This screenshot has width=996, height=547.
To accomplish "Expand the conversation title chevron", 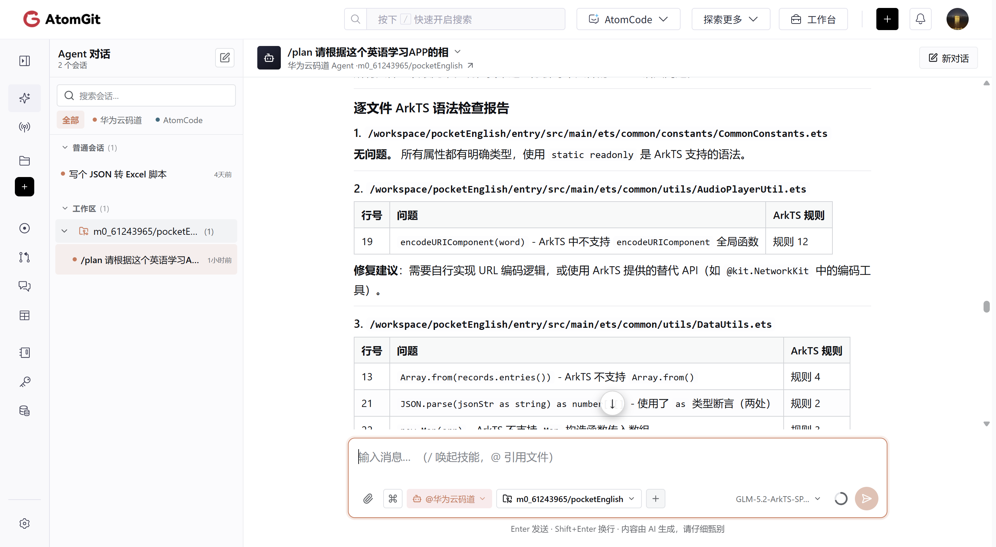I will point(458,52).
